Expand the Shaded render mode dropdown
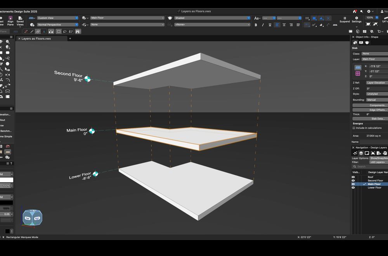 (212, 18)
